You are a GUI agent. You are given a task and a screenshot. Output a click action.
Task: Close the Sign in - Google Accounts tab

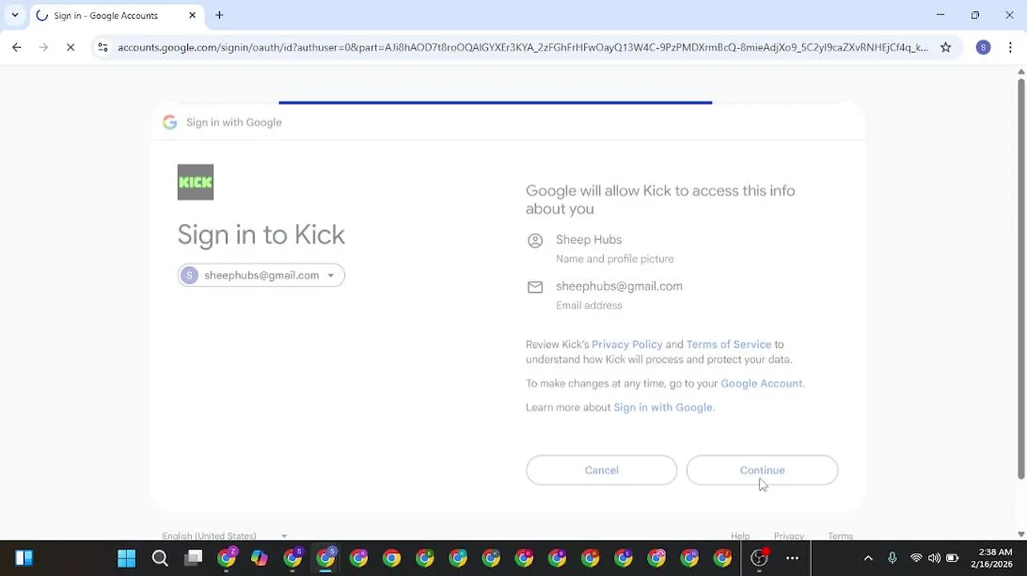(192, 15)
